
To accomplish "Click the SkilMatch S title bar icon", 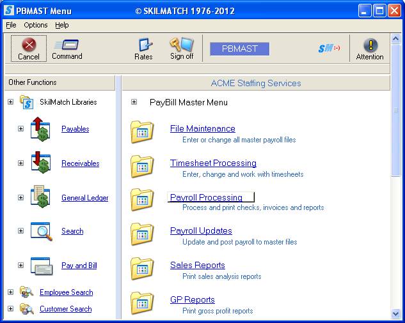I will 9,10.
